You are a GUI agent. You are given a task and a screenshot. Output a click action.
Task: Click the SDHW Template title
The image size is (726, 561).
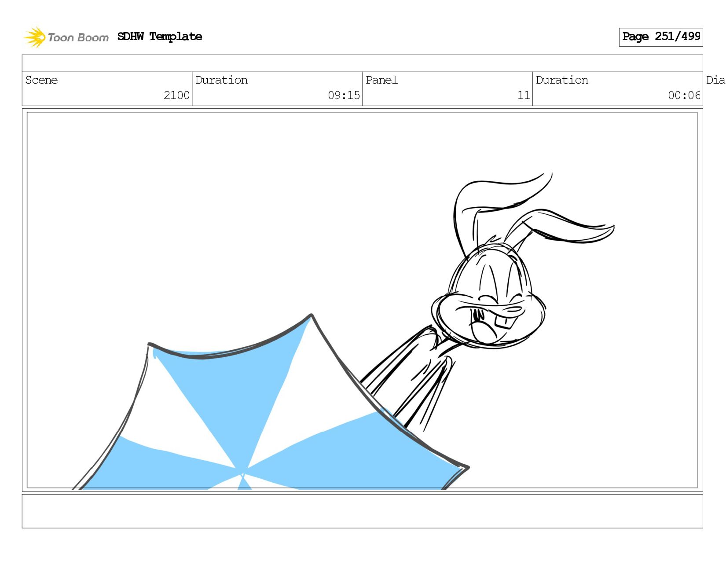click(160, 37)
